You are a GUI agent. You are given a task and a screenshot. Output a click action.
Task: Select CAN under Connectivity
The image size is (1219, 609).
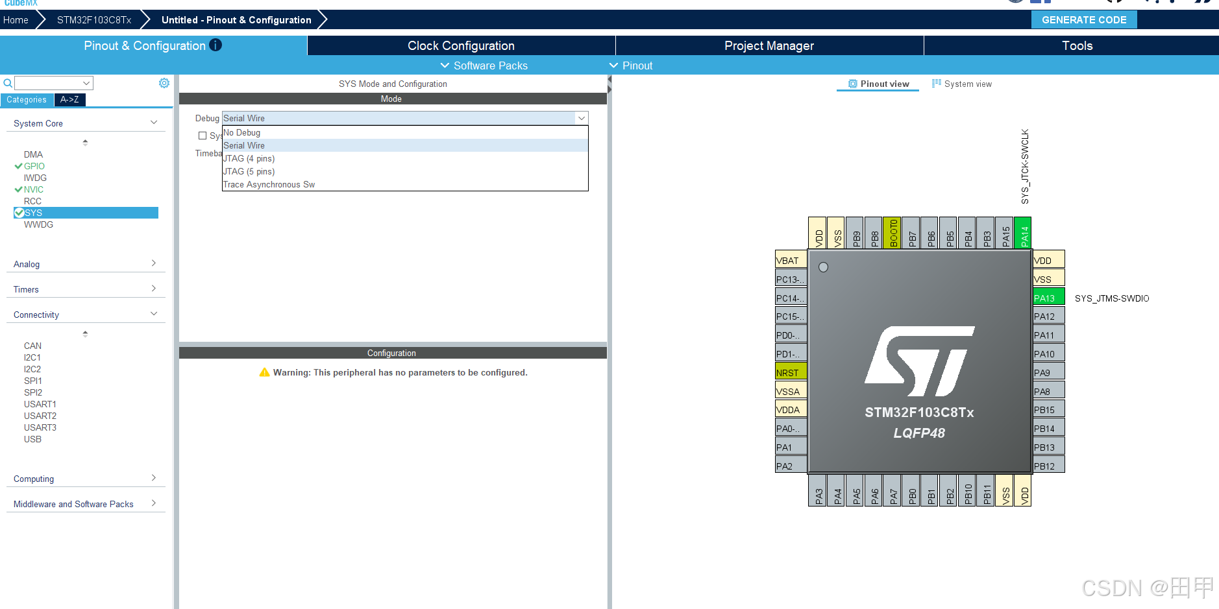coord(32,346)
